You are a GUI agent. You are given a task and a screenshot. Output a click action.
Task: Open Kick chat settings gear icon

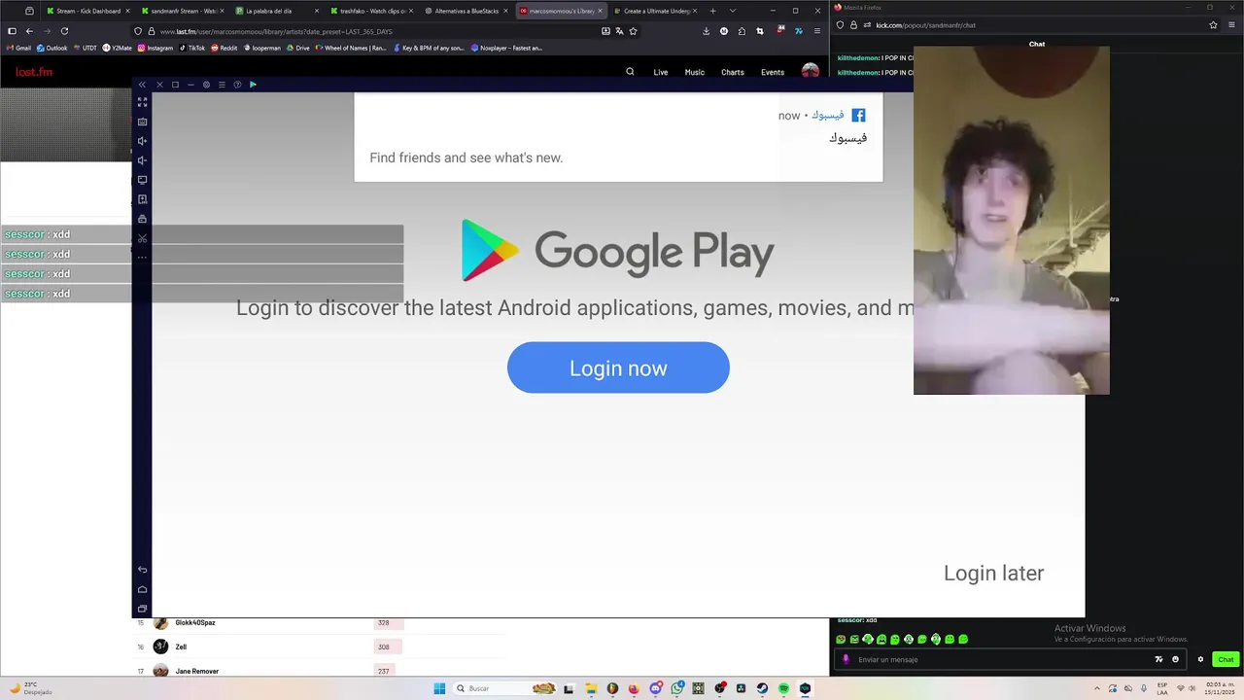pos(1200,659)
